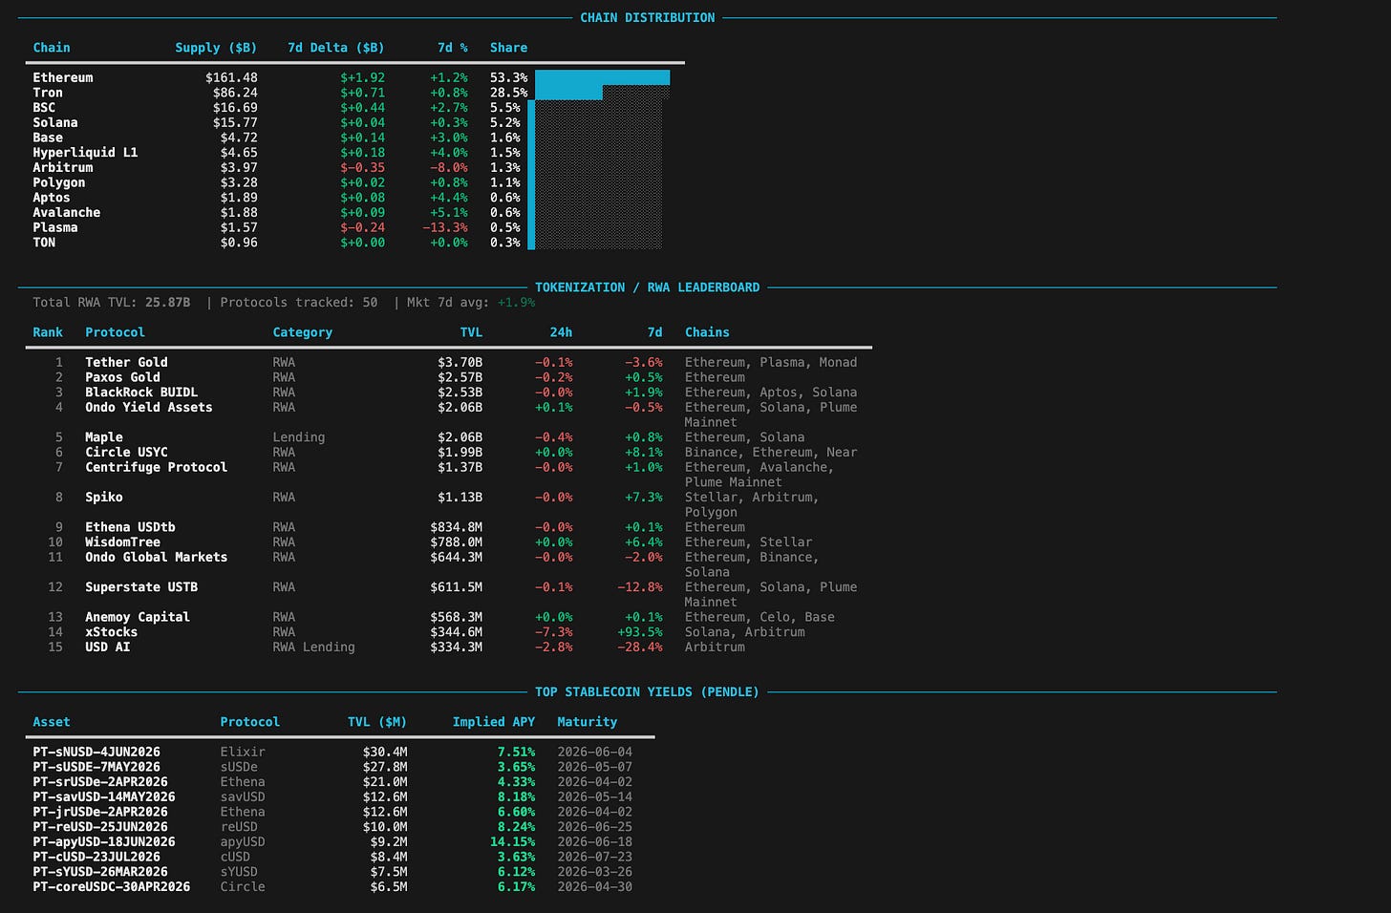The height and width of the screenshot is (913, 1391).
Task: Click the Category column header
Action: pyautogui.click(x=303, y=332)
